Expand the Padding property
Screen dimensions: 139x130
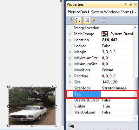(x=70, y=76)
